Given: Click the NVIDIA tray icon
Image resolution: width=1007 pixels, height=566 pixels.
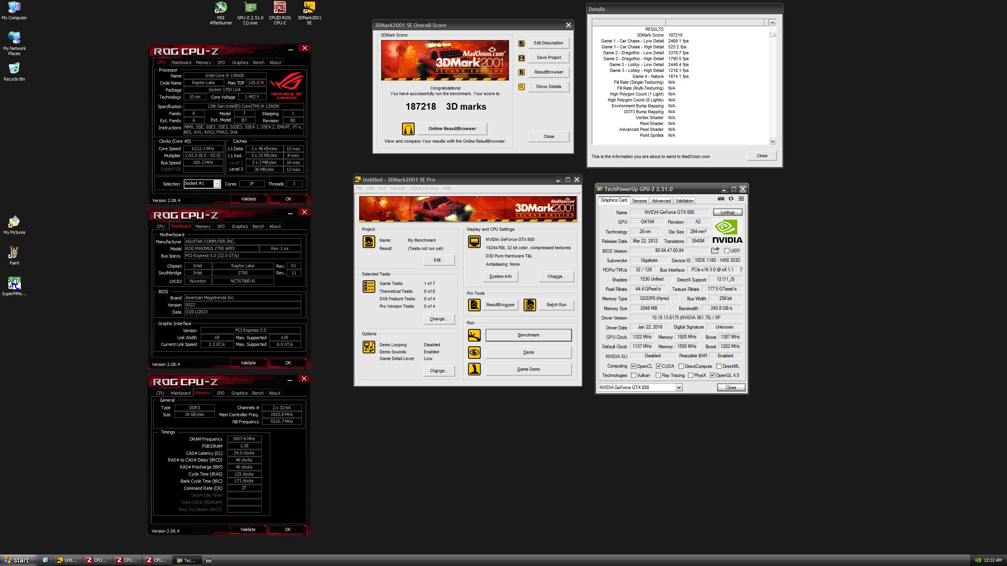Looking at the screenshot, I should [978, 560].
